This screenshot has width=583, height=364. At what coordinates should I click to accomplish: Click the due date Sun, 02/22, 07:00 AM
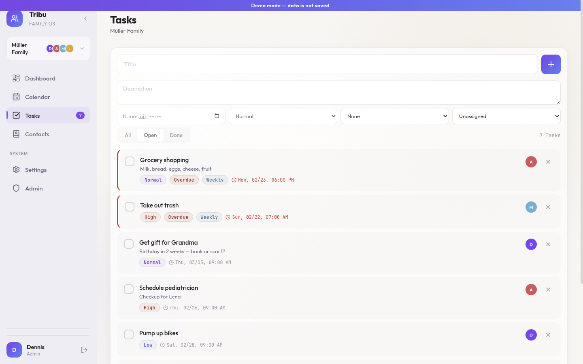pos(257,217)
